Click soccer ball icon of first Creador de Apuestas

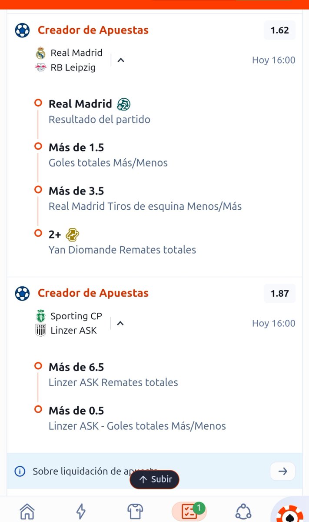[22, 30]
